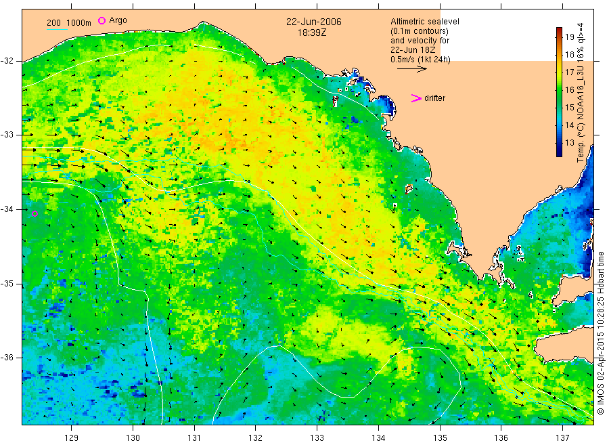Click the 'Altimetric sealevel' text
The height and width of the screenshot is (447, 609).
(425, 22)
